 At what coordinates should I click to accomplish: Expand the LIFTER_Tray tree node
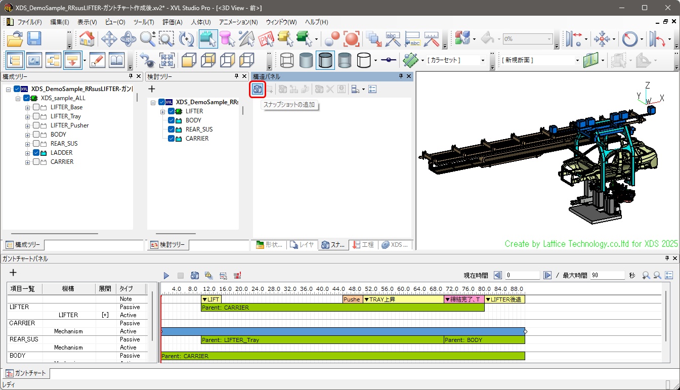pyautogui.click(x=28, y=116)
